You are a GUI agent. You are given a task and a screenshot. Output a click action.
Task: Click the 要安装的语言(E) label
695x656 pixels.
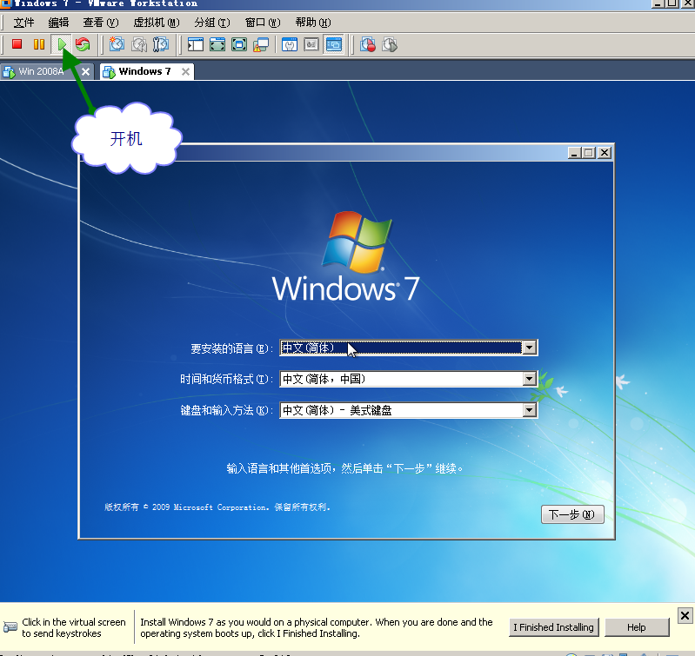232,348
